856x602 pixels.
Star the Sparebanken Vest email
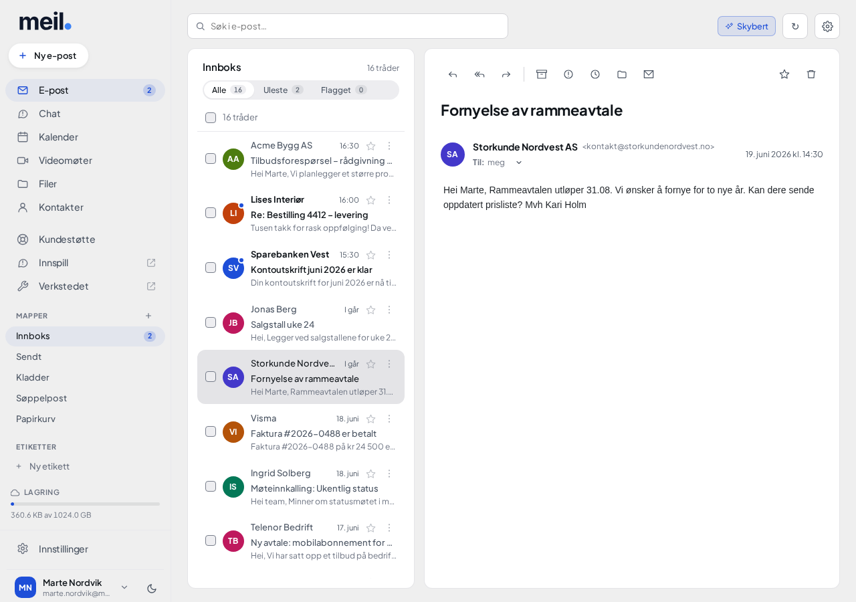pyautogui.click(x=371, y=255)
